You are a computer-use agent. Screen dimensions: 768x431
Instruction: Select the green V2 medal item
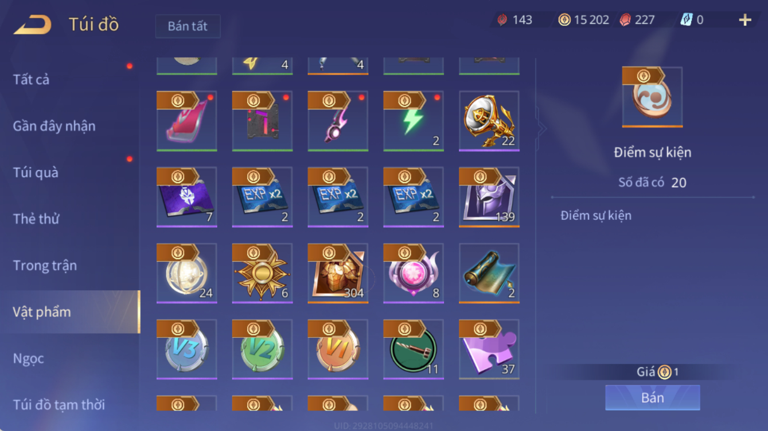pyautogui.click(x=262, y=349)
